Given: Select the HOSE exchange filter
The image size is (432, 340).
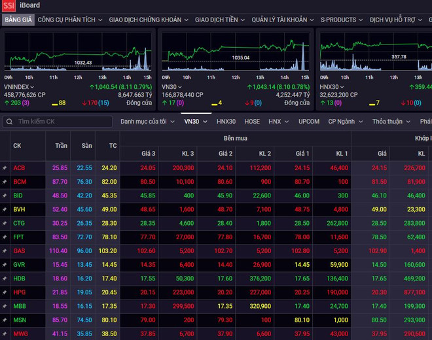Looking at the screenshot, I should tap(252, 122).
